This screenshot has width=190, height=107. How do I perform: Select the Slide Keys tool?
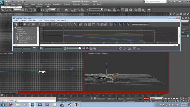coord(25,24)
